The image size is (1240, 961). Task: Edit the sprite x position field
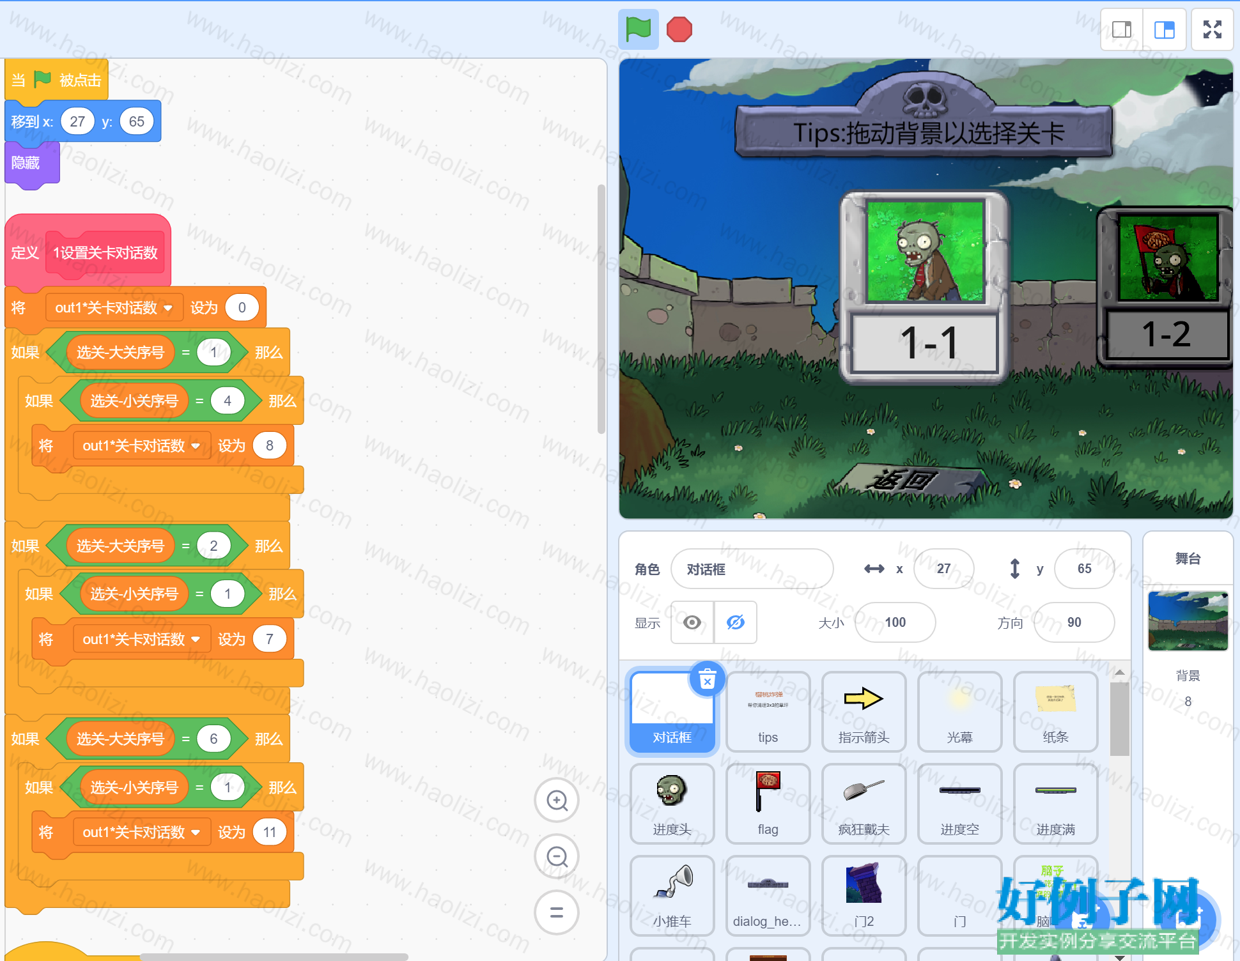pyautogui.click(x=944, y=569)
